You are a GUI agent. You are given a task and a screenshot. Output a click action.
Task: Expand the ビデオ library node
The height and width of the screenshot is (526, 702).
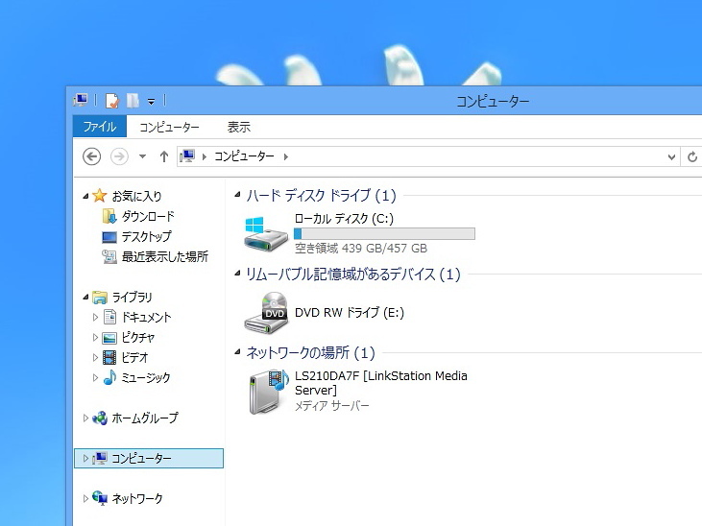(95, 357)
